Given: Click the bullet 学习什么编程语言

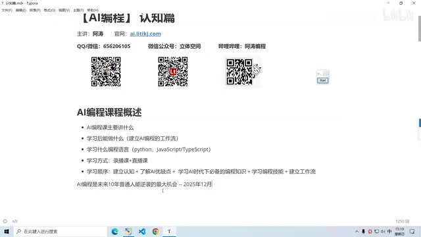Looking at the screenshot, I should (149, 149).
